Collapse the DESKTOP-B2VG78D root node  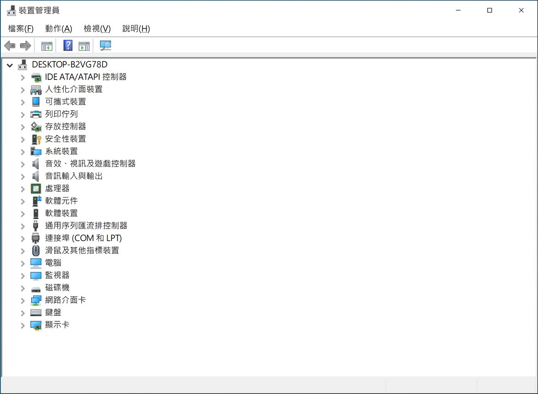[10, 65]
